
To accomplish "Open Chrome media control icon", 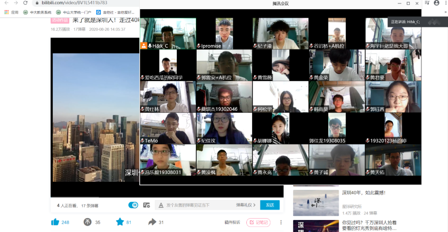I will click(427, 3).
